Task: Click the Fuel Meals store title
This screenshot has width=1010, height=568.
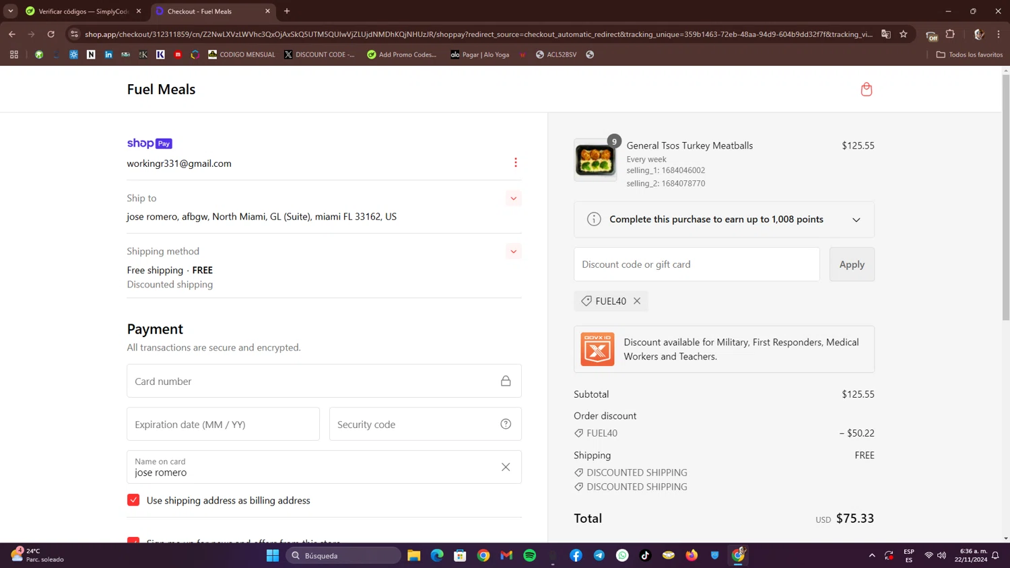Action: [x=161, y=89]
